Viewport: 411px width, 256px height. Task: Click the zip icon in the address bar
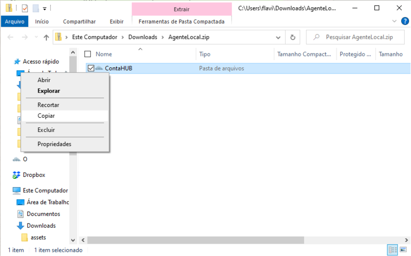tap(59, 36)
